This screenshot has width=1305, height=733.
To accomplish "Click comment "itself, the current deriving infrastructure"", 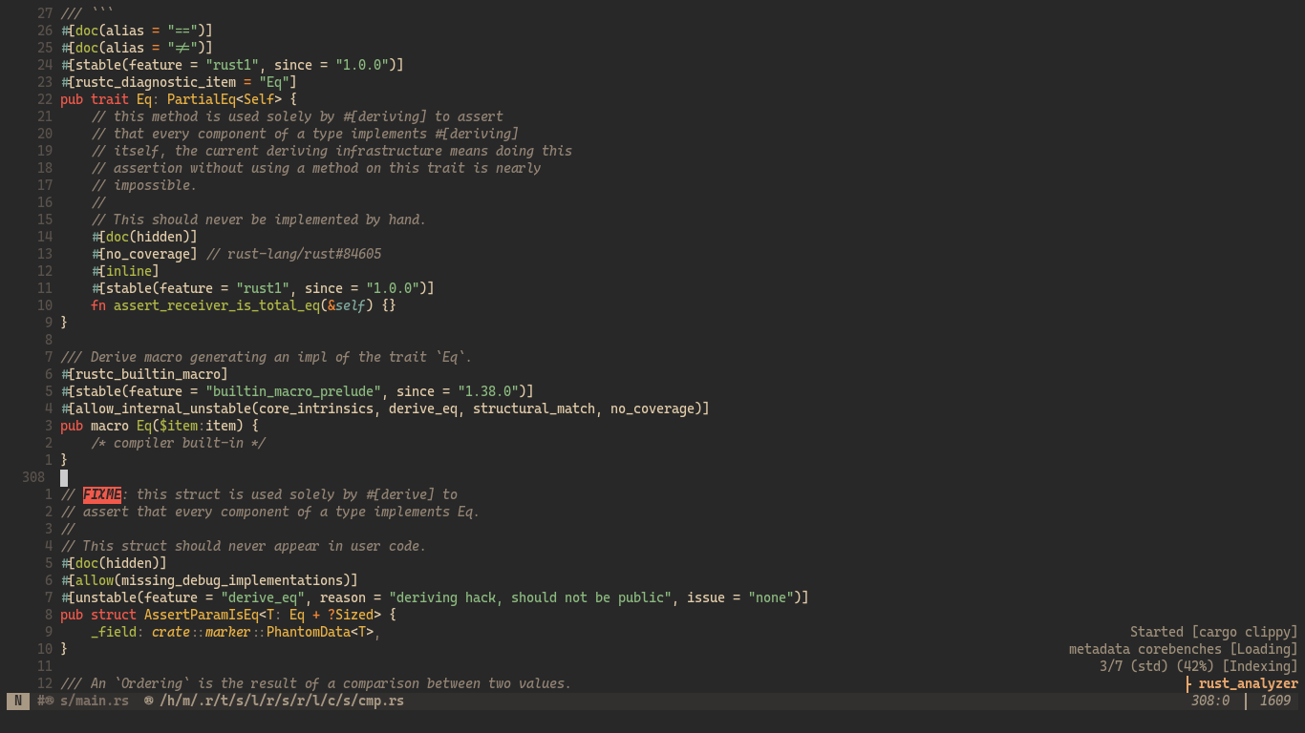I will [332, 151].
